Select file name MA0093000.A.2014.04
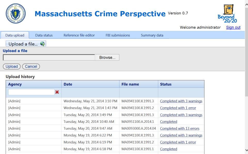The height and width of the screenshot is (154, 248). point(138,129)
